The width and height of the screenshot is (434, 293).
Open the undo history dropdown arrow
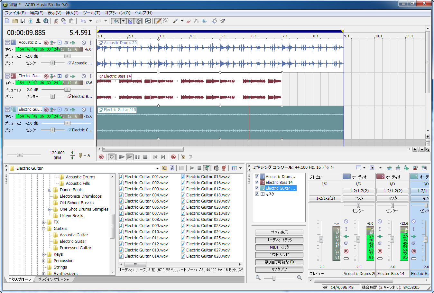click(90, 21)
